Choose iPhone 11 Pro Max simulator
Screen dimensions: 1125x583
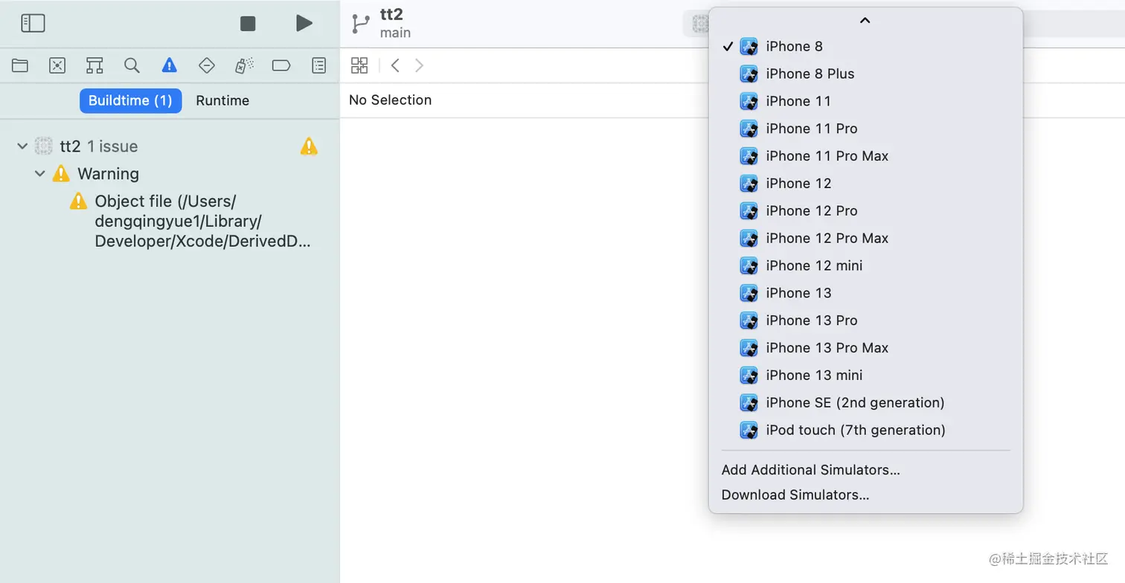pyautogui.click(x=865, y=156)
